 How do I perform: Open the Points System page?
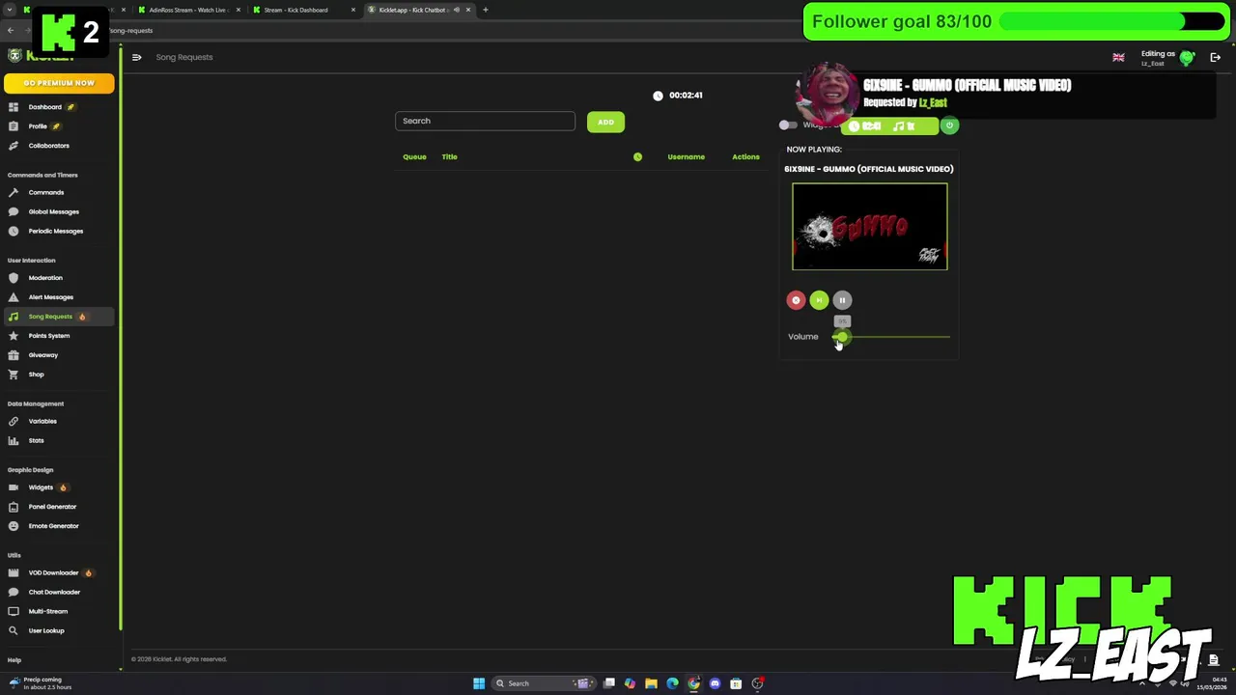coord(48,336)
